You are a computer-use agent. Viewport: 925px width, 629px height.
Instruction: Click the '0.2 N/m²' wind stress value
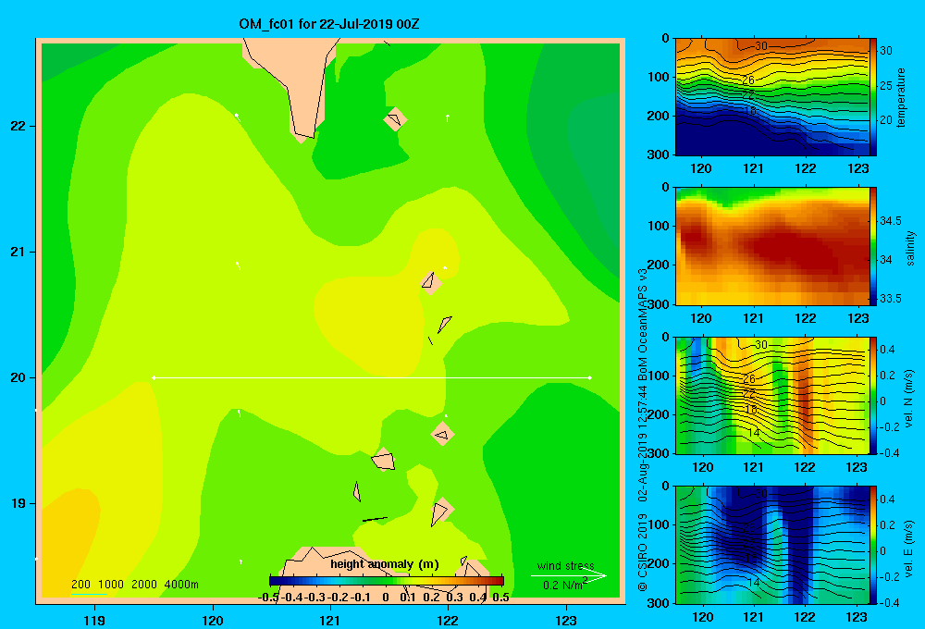[565, 585]
